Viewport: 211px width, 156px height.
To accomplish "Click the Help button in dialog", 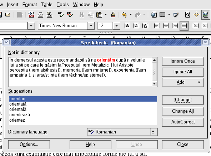I will (x=90, y=145).
